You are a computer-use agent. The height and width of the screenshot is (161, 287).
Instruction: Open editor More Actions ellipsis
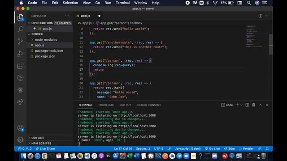[267, 16]
